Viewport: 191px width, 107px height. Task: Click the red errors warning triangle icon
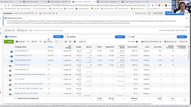pos(40,13)
